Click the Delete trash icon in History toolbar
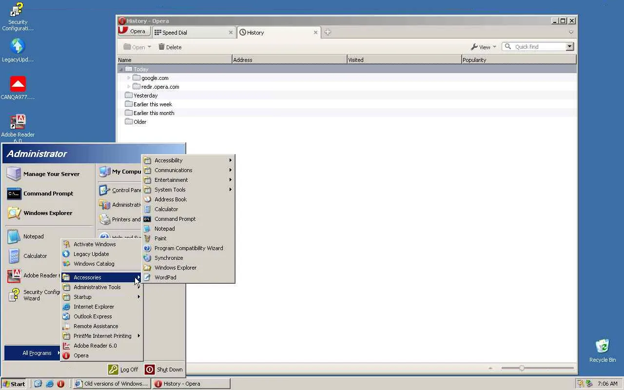 [x=161, y=47]
